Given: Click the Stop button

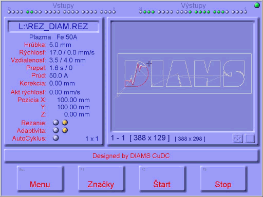Looking at the screenshot, I should pyautogui.click(x=223, y=179).
